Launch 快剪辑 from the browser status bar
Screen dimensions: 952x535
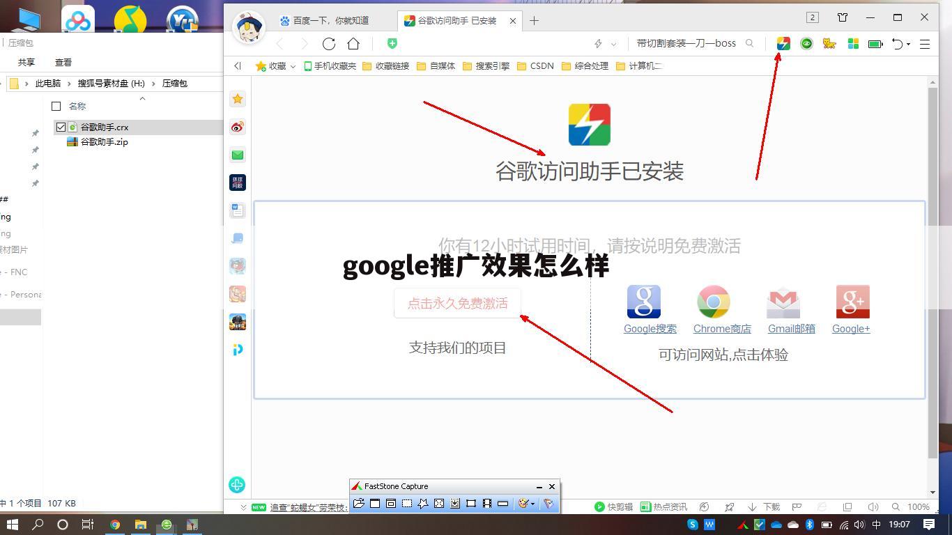(613, 506)
